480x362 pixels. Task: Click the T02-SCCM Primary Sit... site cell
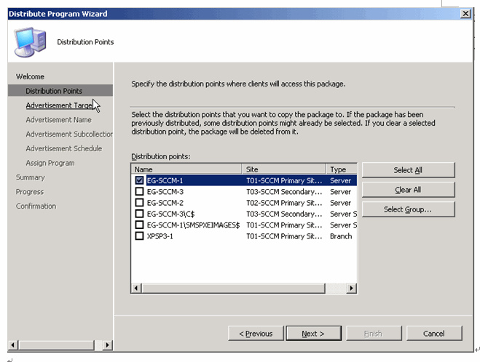pyautogui.click(x=284, y=203)
